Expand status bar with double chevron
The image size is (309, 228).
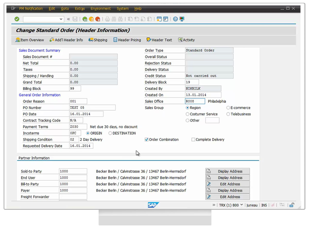pos(214,205)
